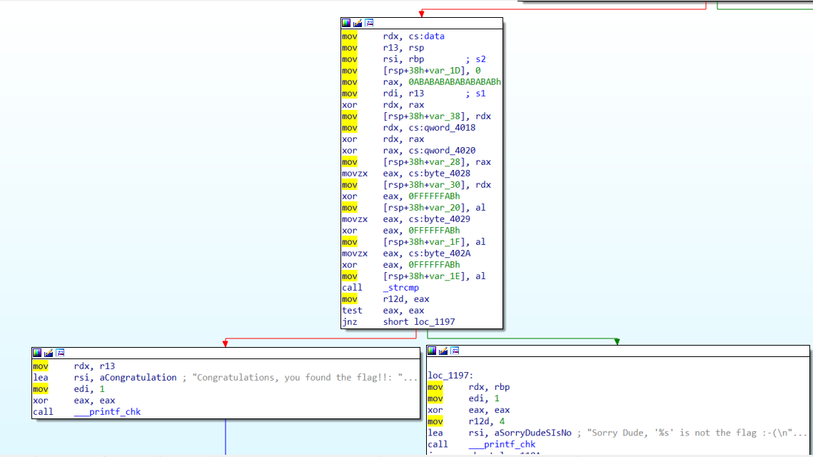Click the edit comment icon on the Congratulations block
Viewport: 813px width, 457px height.
click(x=49, y=353)
